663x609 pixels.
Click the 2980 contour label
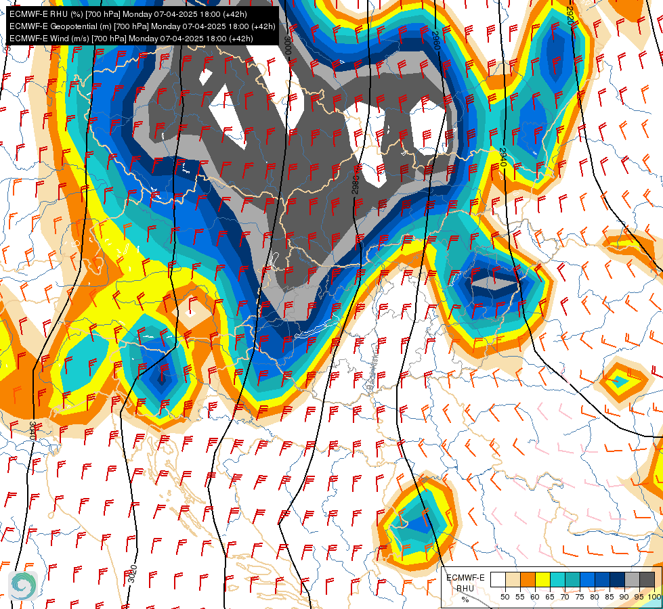[x=355, y=184]
